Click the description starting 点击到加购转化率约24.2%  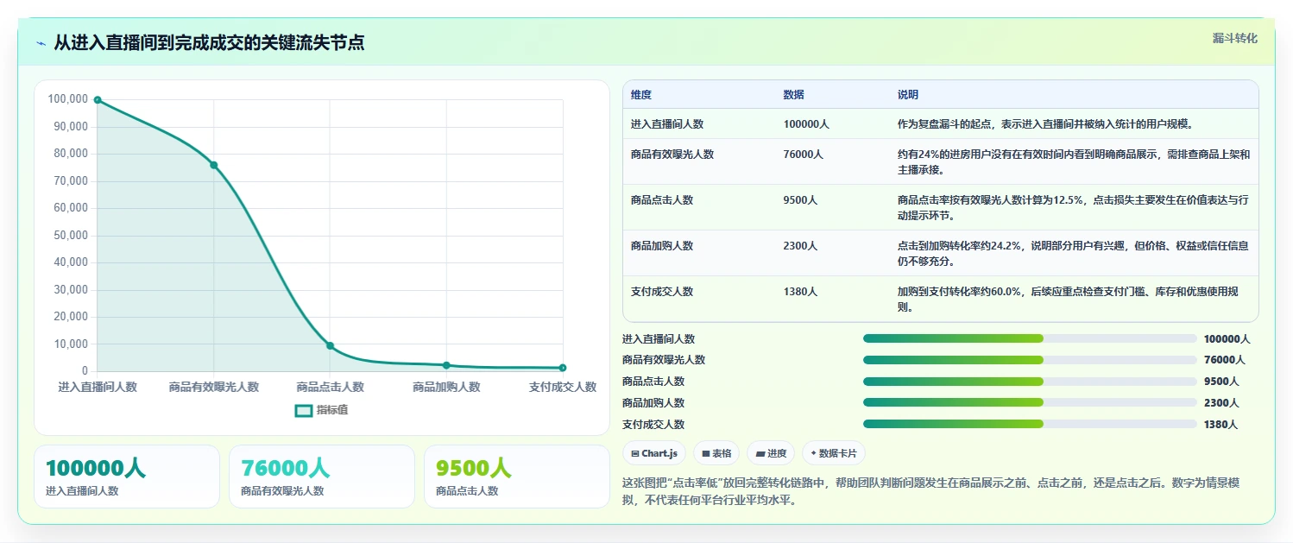[x=1074, y=253]
